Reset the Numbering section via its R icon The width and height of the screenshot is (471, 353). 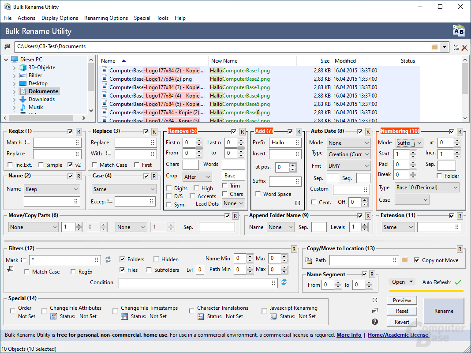click(x=459, y=131)
